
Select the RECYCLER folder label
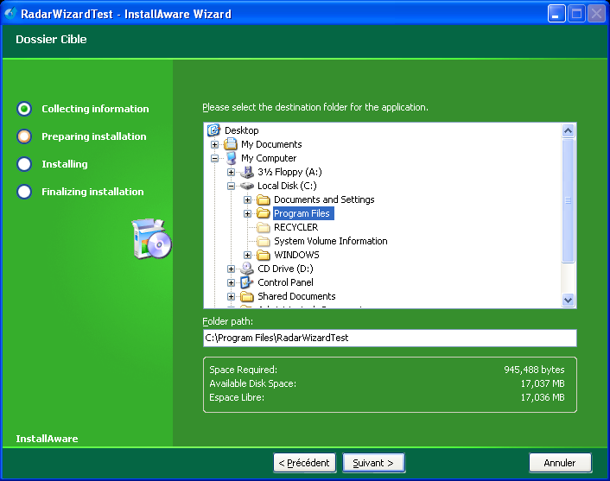[295, 227]
